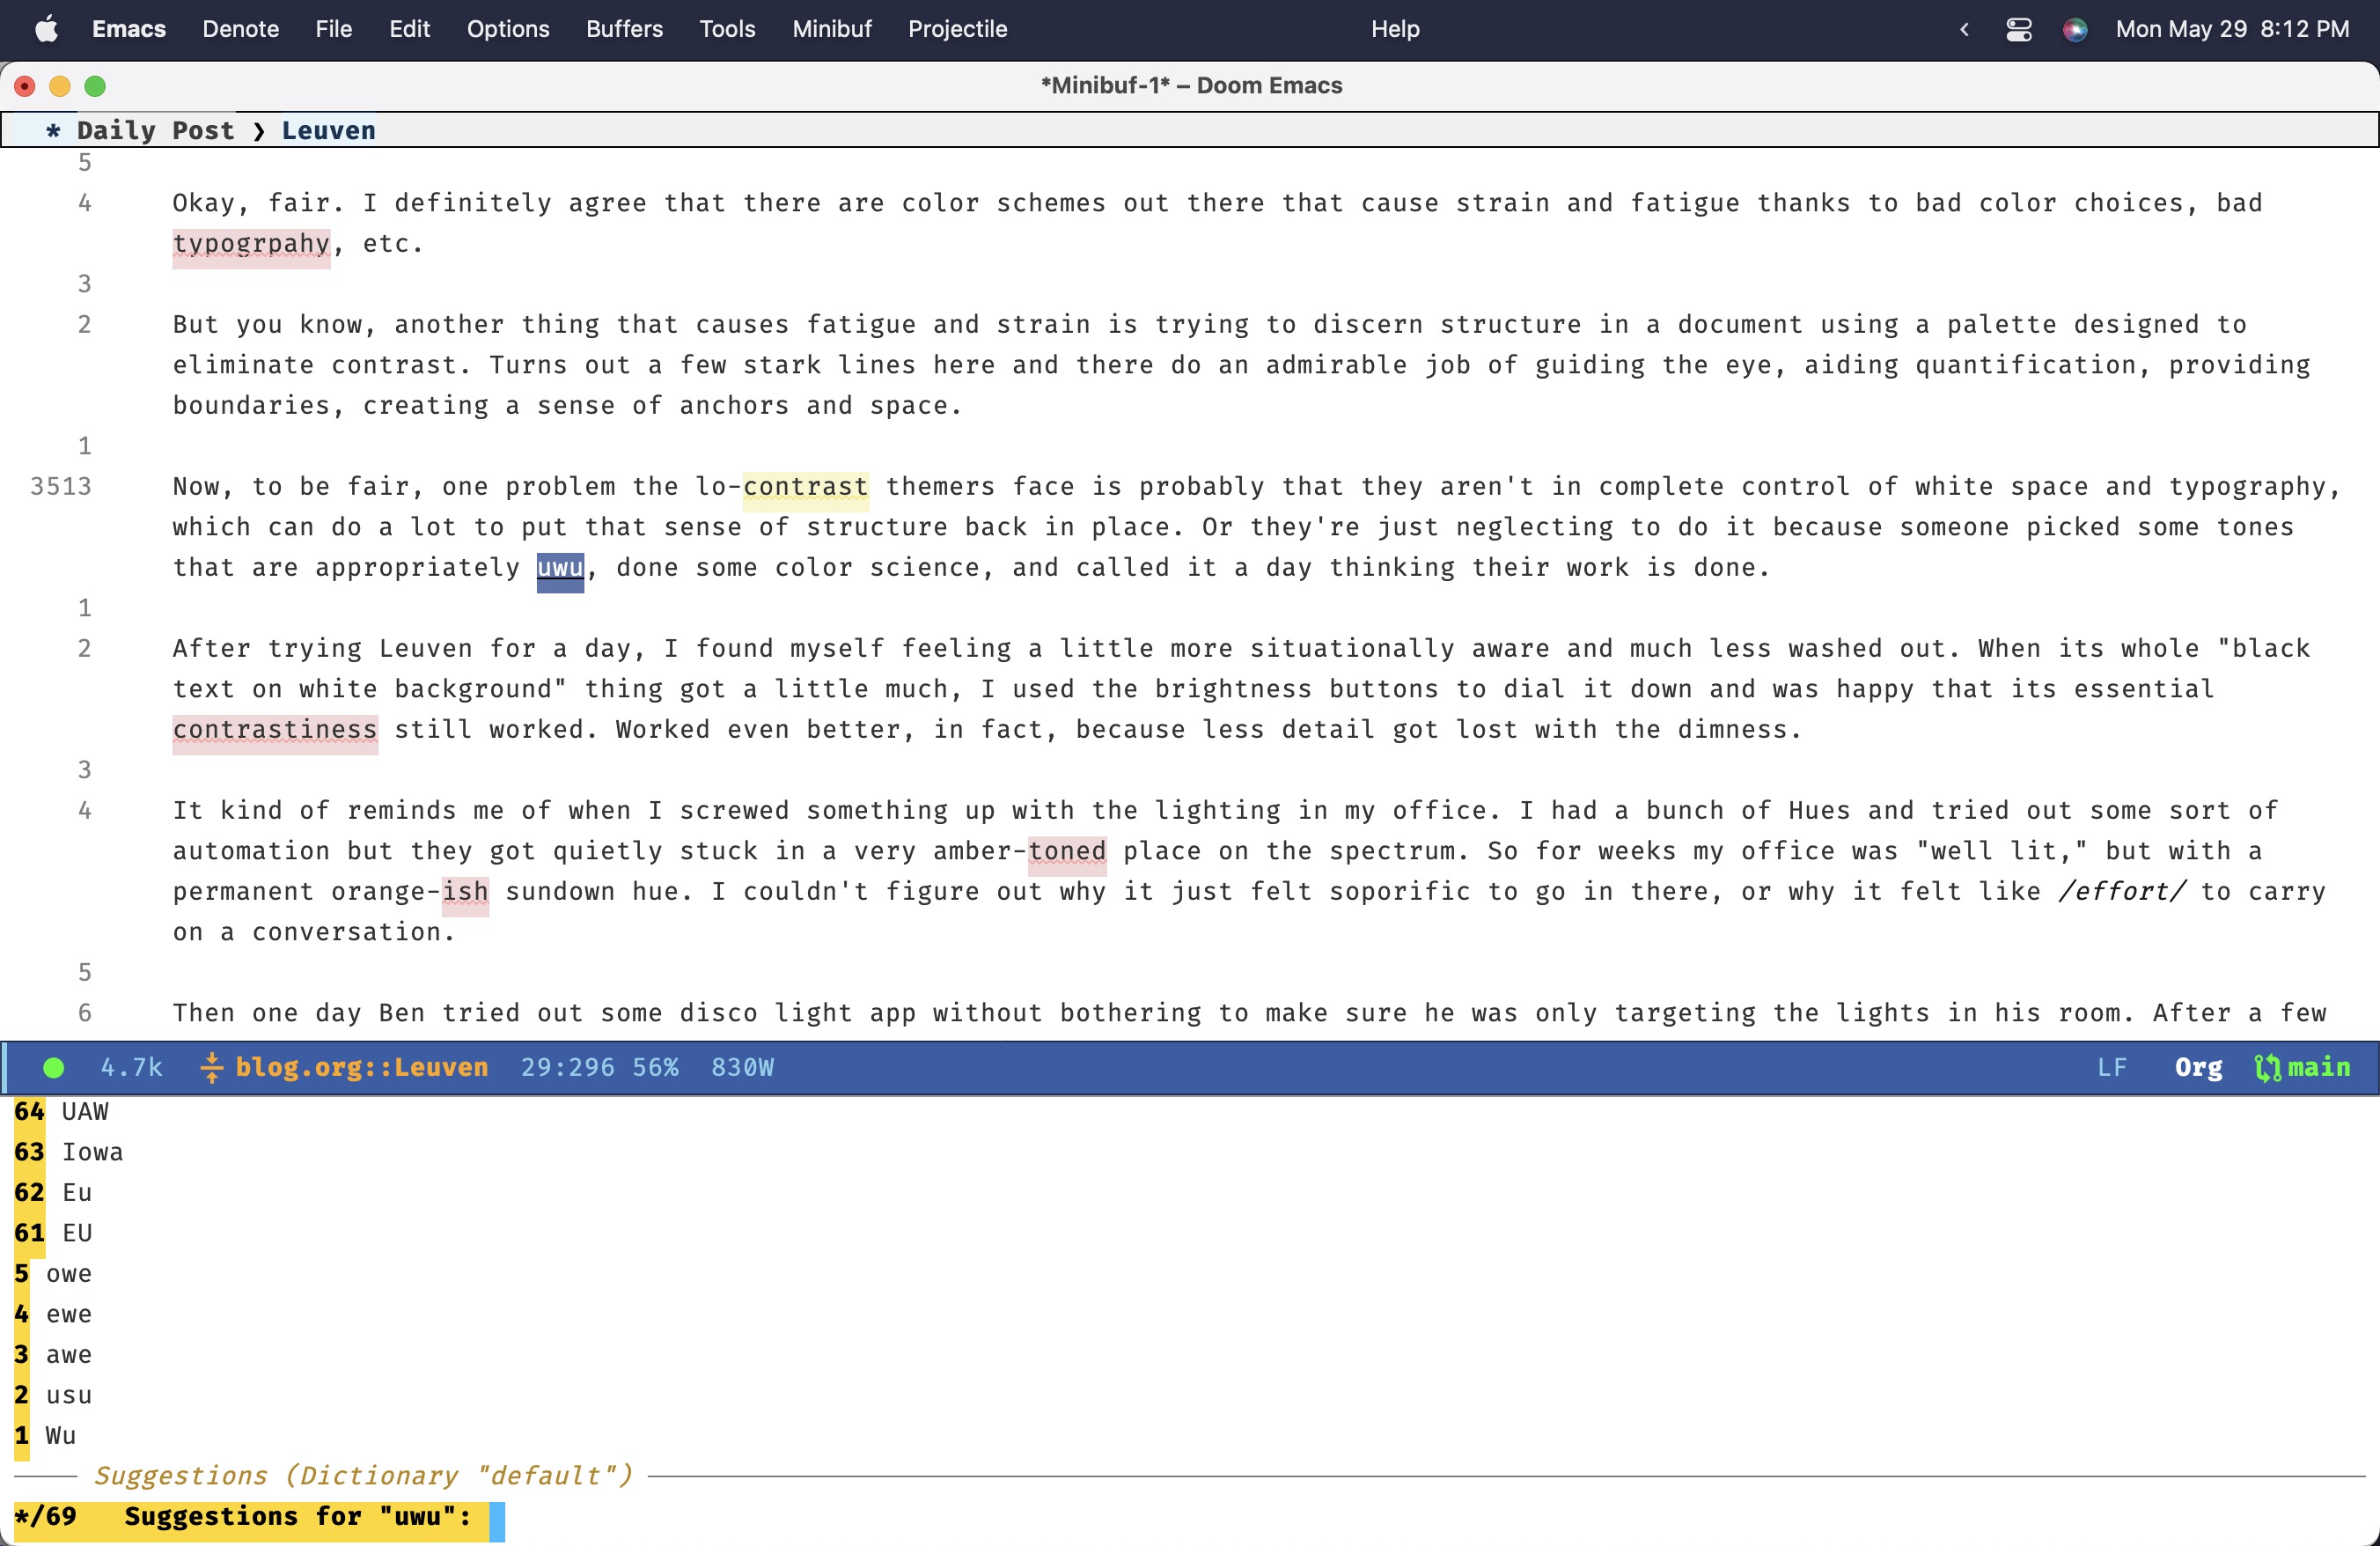Viewport: 2380px width, 1546px height.
Task: Open the Projectile menu
Action: [956, 29]
